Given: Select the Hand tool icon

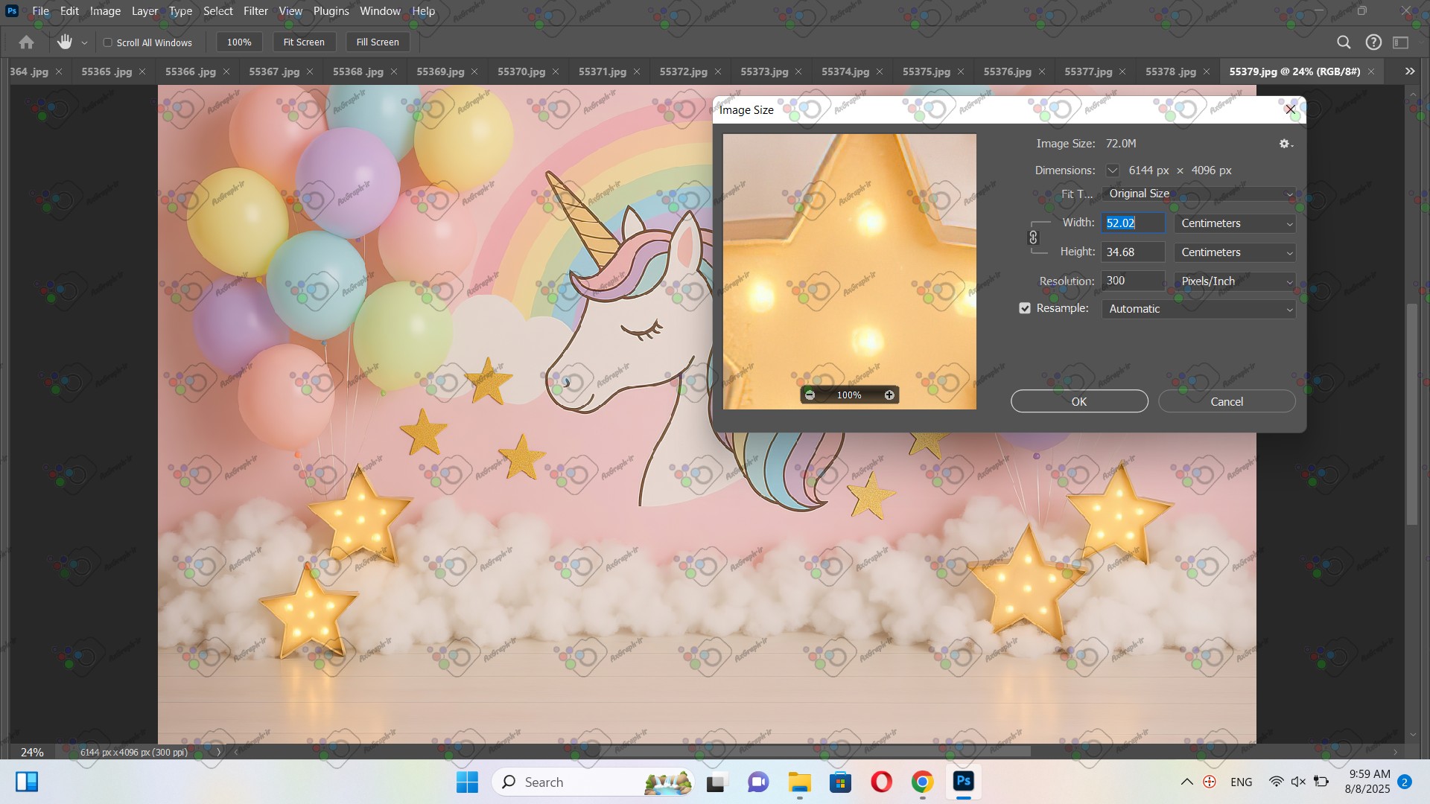Looking at the screenshot, I should tap(65, 42).
